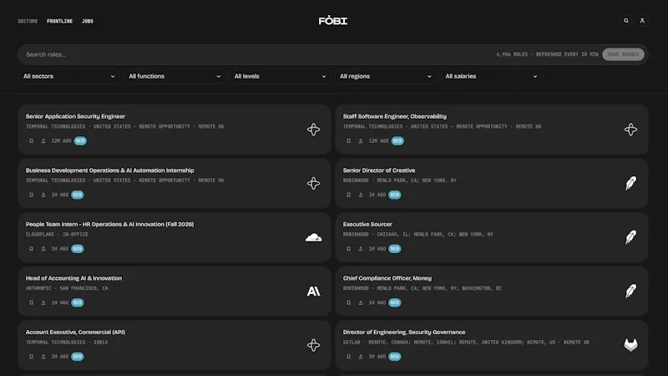Expand the All functions dropdown
The width and height of the screenshot is (668, 376).
click(175, 76)
